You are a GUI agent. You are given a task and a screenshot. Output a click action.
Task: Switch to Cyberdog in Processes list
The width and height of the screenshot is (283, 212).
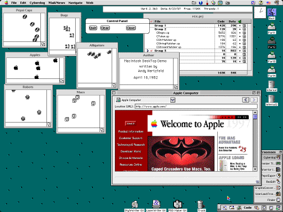point(272,157)
